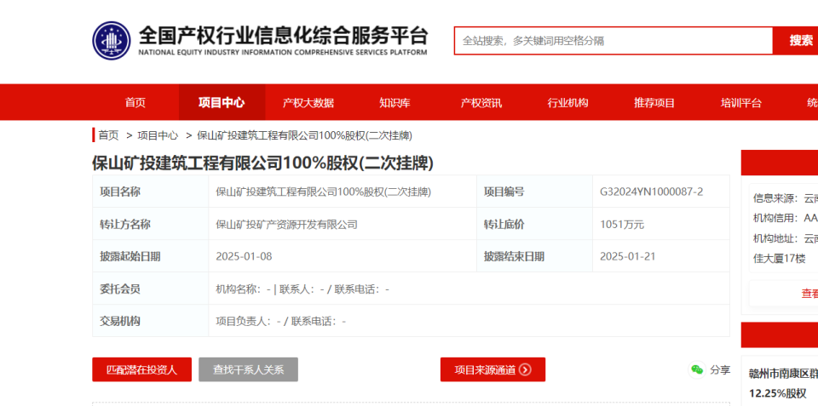The width and height of the screenshot is (818, 406).
Task: Click the project name breadcrumb entry
Action: click(305, 135)
